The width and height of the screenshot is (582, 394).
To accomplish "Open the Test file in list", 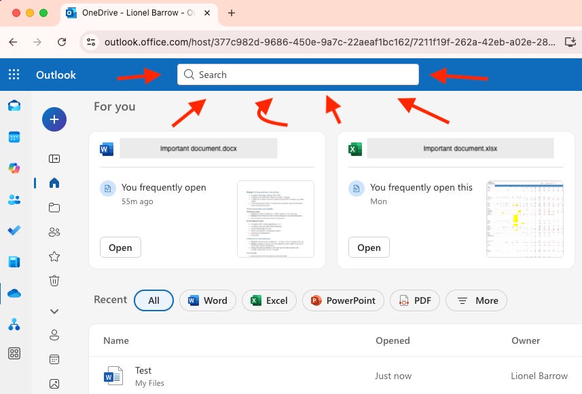I will click(143, 370).
